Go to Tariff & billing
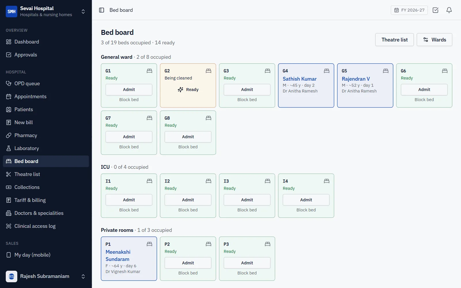This screenshot has width=461, height=288. pos(46,200)
